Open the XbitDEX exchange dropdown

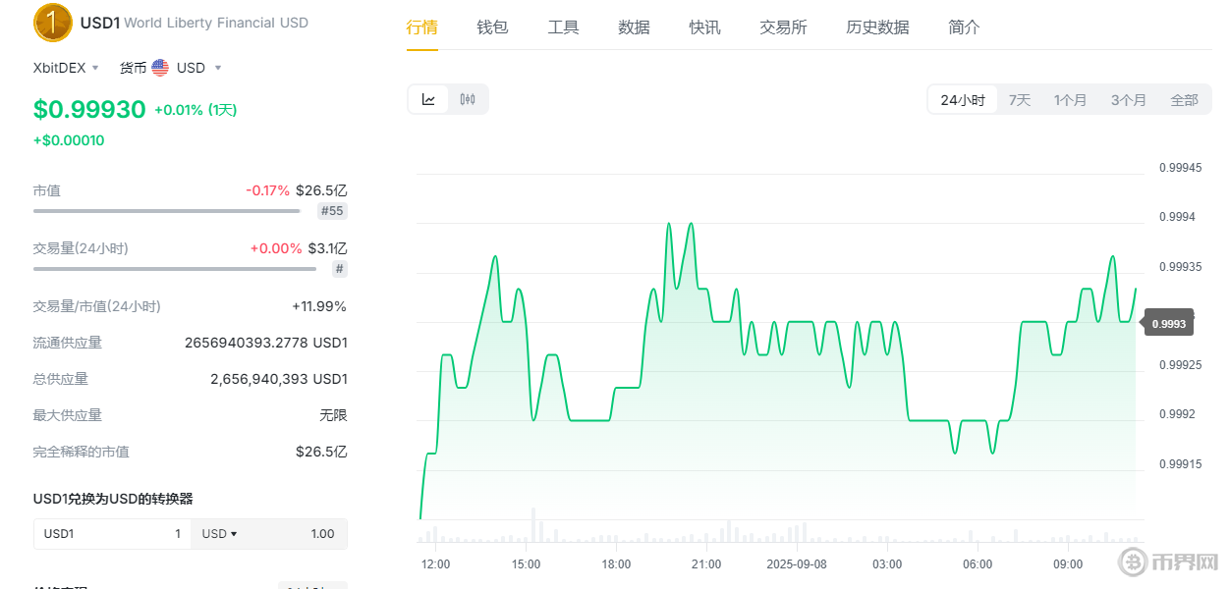(67, 68)
